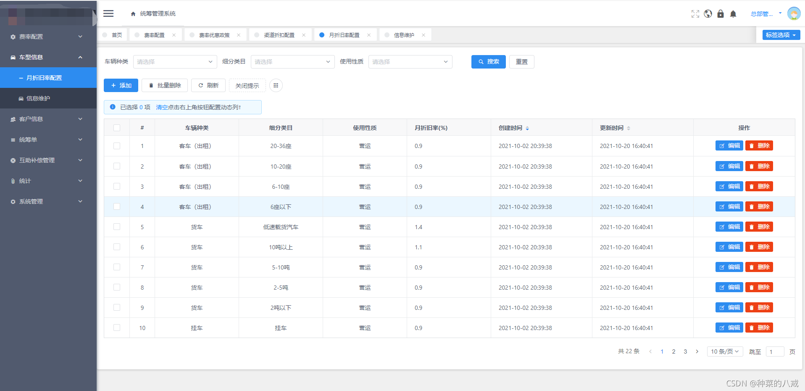The image size is (805, 391).
Task: Go to next page arrow in pagination
Action: point(697,351)
